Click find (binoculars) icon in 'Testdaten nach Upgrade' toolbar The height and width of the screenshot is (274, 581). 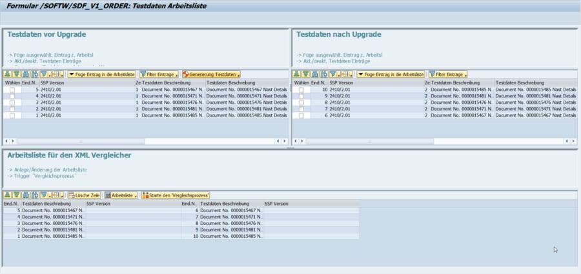click(314, 75)
